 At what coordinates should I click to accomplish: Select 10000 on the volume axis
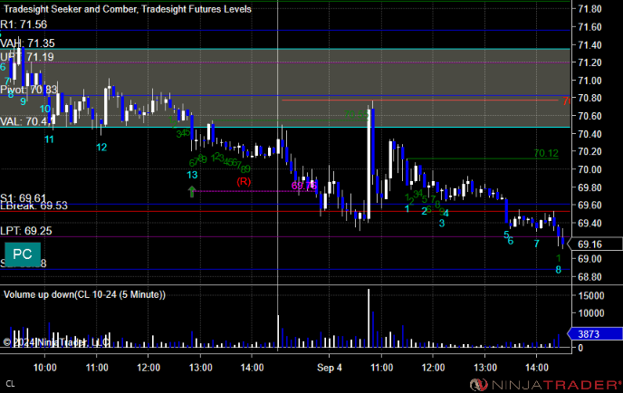tap(590, 313)
